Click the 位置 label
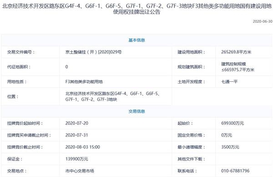The image size is (273, 177). tap(13, 97)
